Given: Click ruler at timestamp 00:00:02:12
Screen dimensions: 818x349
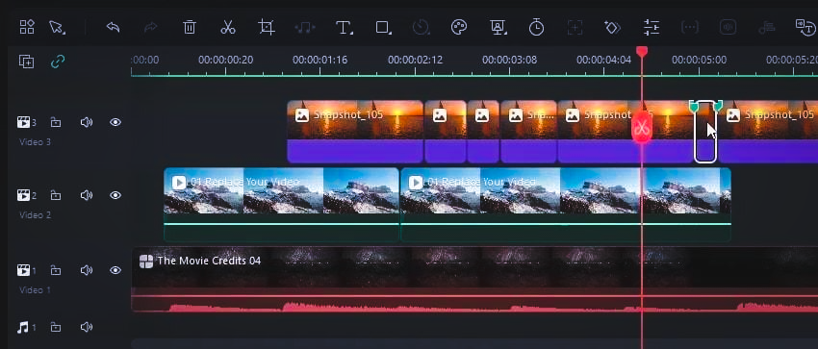Looking at the screenshot, I should pos(416,60).
